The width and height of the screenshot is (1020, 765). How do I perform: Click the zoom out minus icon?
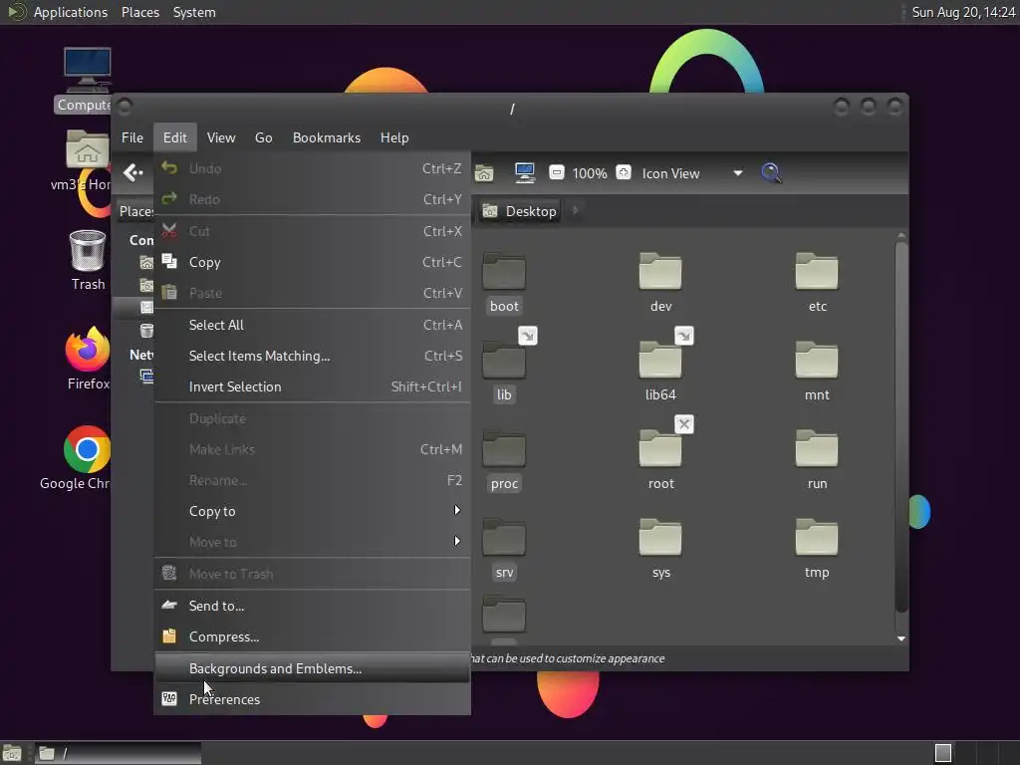(x=556, y=172)
